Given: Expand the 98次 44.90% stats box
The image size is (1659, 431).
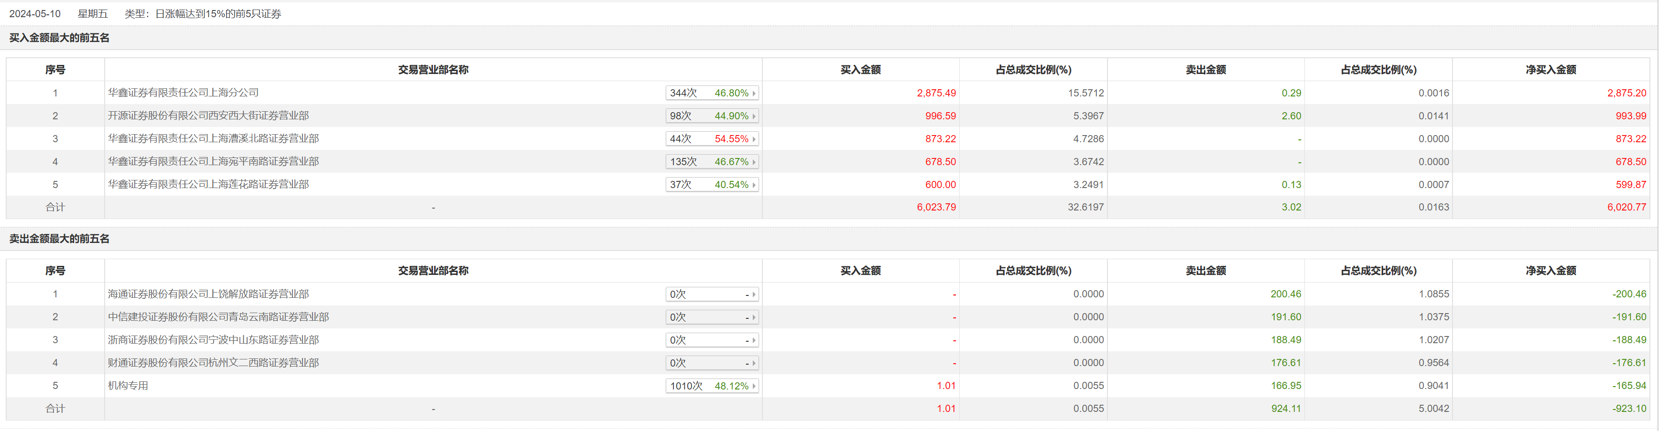Looking at the screenshot, I should 712,116.
